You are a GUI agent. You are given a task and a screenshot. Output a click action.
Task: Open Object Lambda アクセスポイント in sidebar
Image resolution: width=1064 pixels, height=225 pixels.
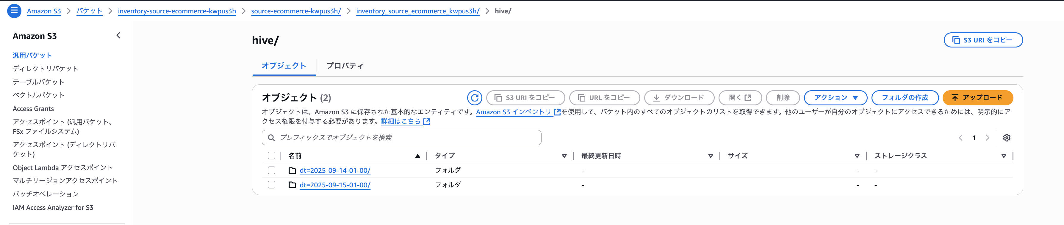[x=63, y=168]
